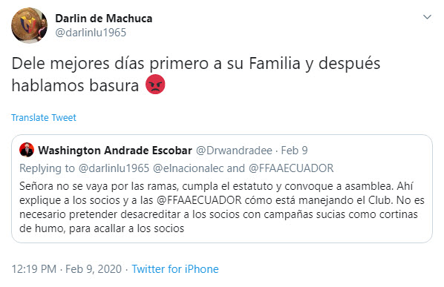Click the Washington Andrade Escobar name
The height and width of the screenshot is (287, 444).
pyautogui.click(x=115, y=151)
